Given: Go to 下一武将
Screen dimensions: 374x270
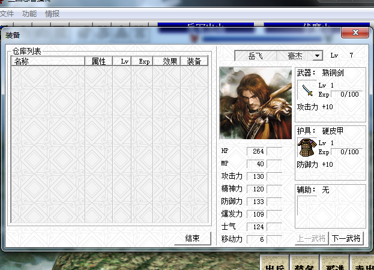Looking at the screenshot, I should (346, 238).
